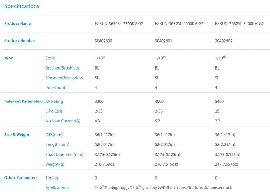Click the Other Parameters section label
The height and width of the screenshot is (192, 270).
tap(21, 178)
